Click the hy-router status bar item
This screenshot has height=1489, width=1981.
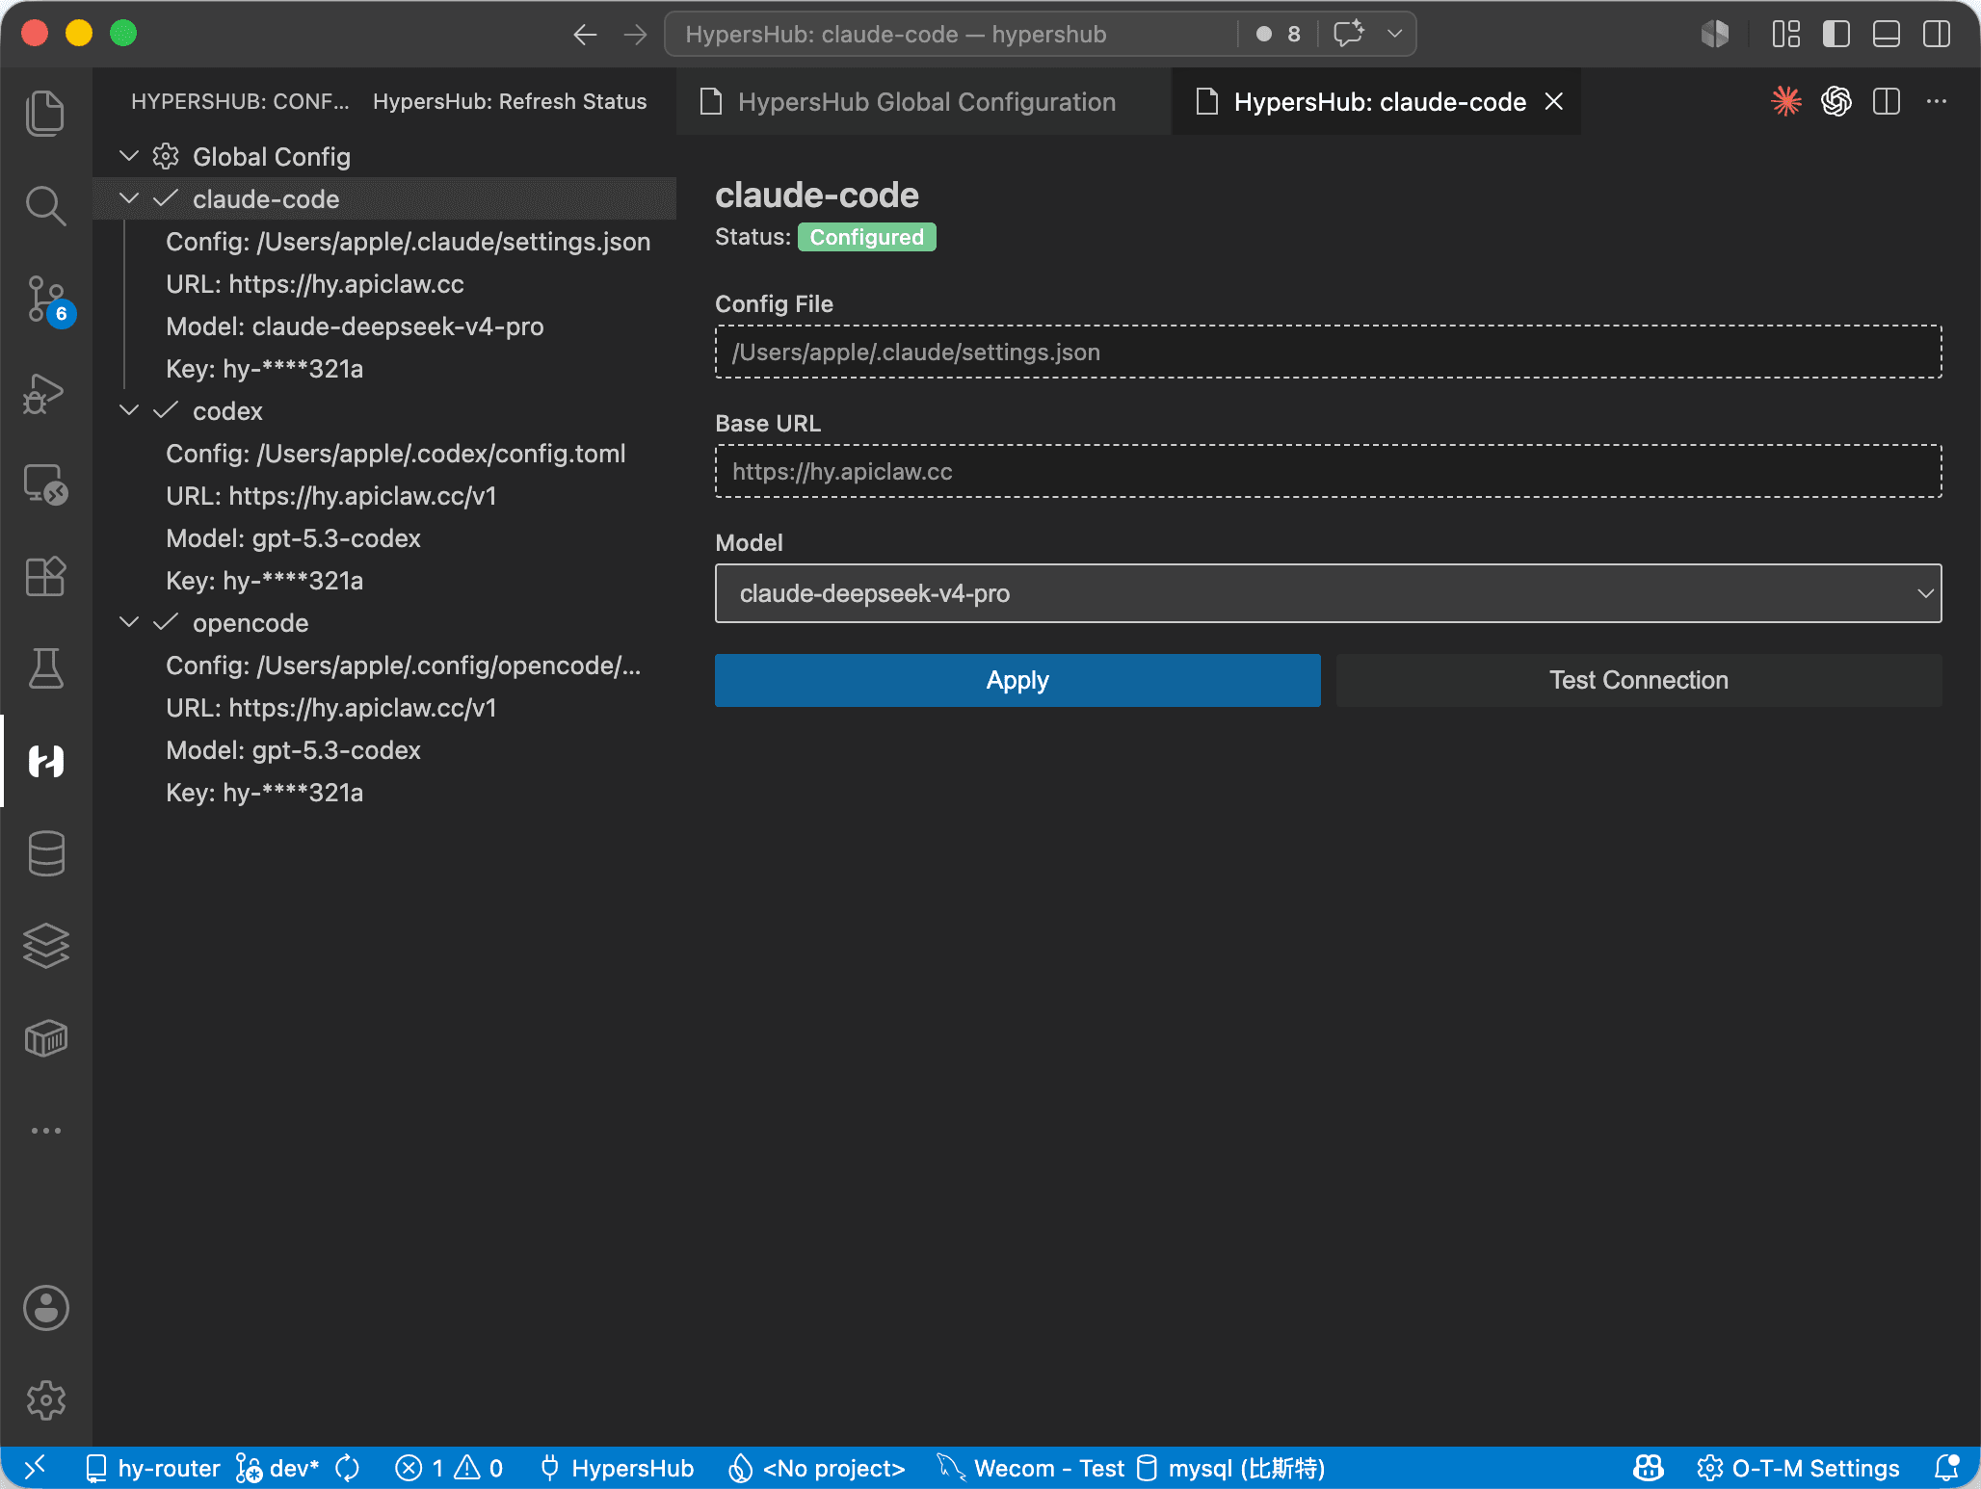[152, 1468]
